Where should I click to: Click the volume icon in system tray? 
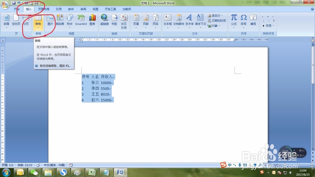point(290,173)
